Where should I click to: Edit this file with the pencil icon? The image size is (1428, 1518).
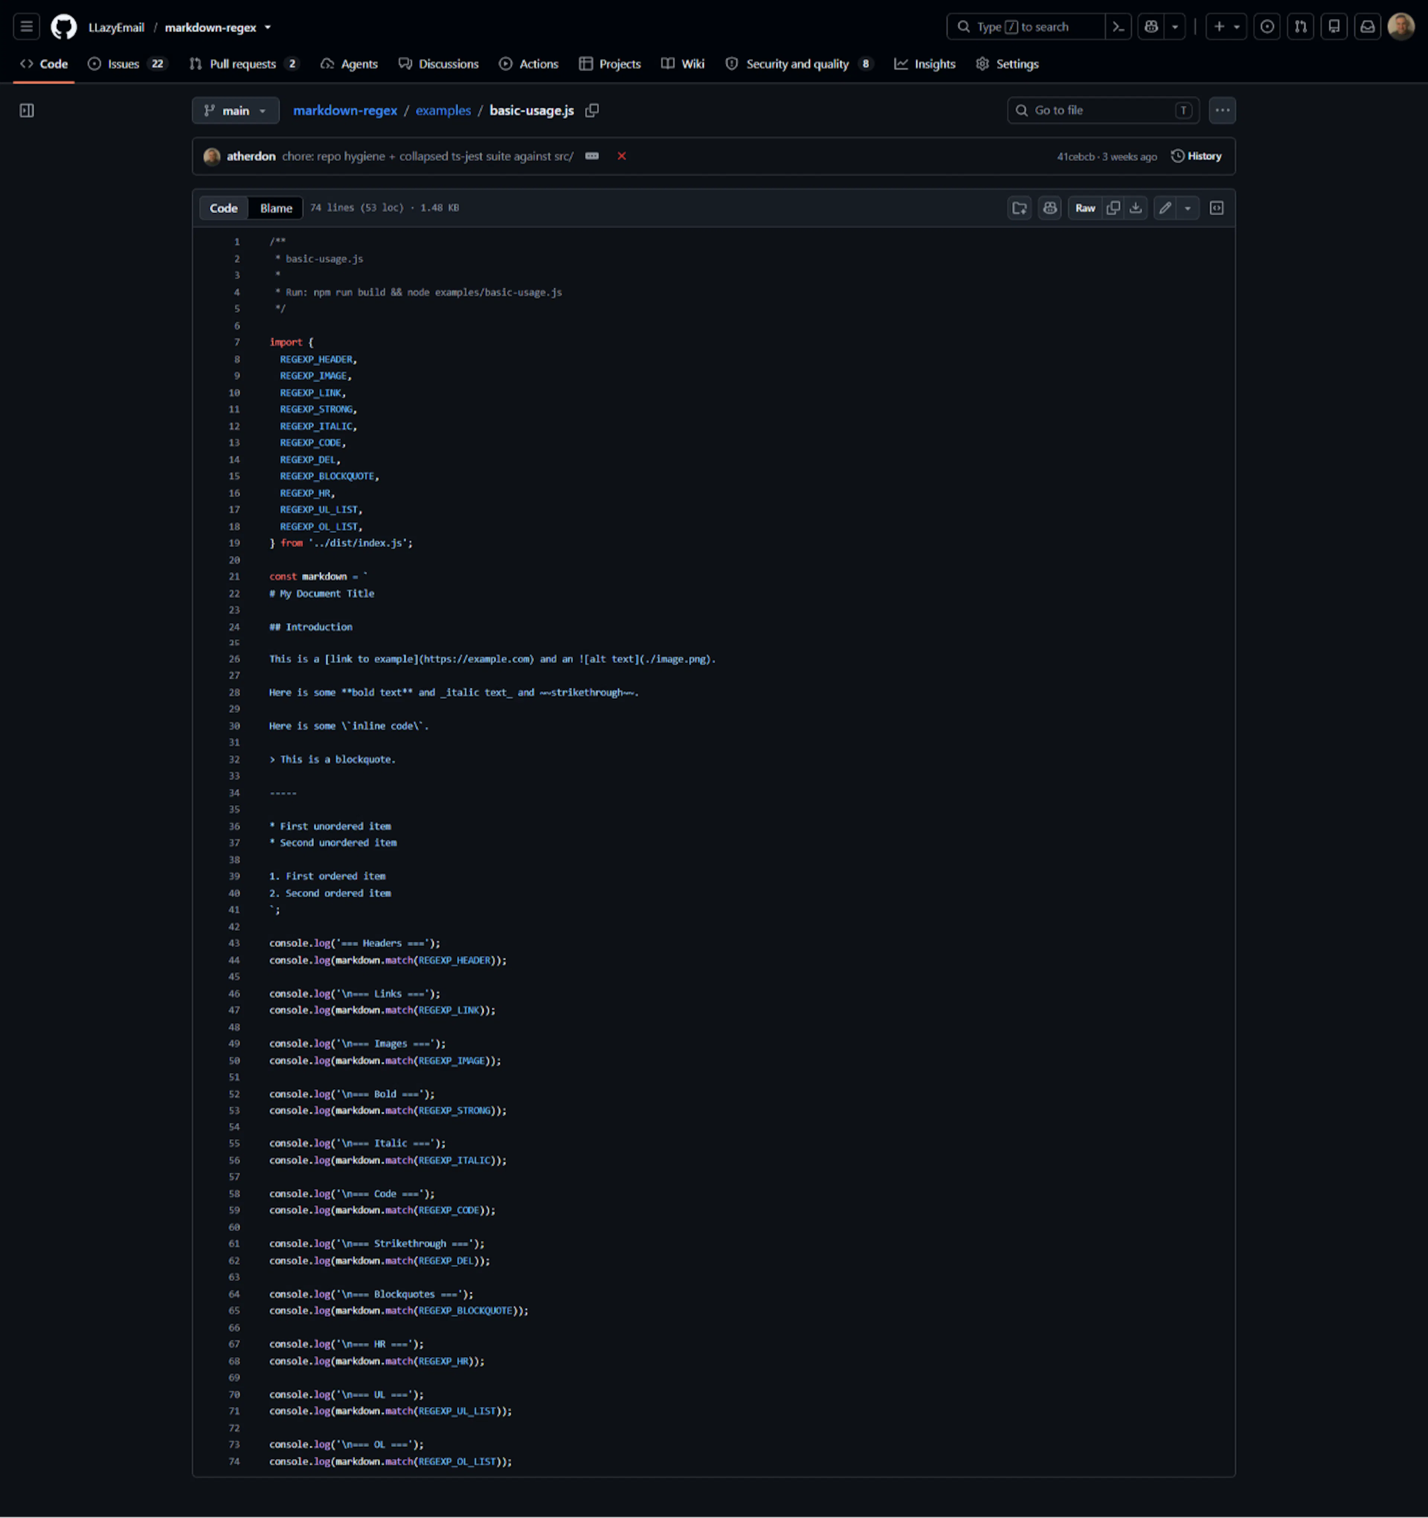pyautogui.click(x=1165, y=209)
